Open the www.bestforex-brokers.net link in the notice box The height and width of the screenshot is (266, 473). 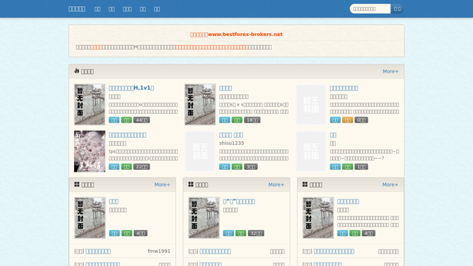click(245, 35)
